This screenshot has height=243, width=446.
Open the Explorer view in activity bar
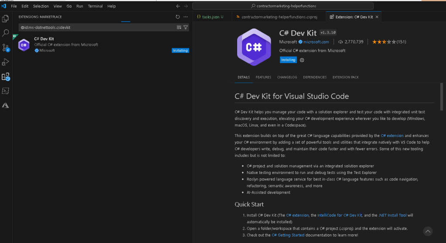tap(5, 19)
